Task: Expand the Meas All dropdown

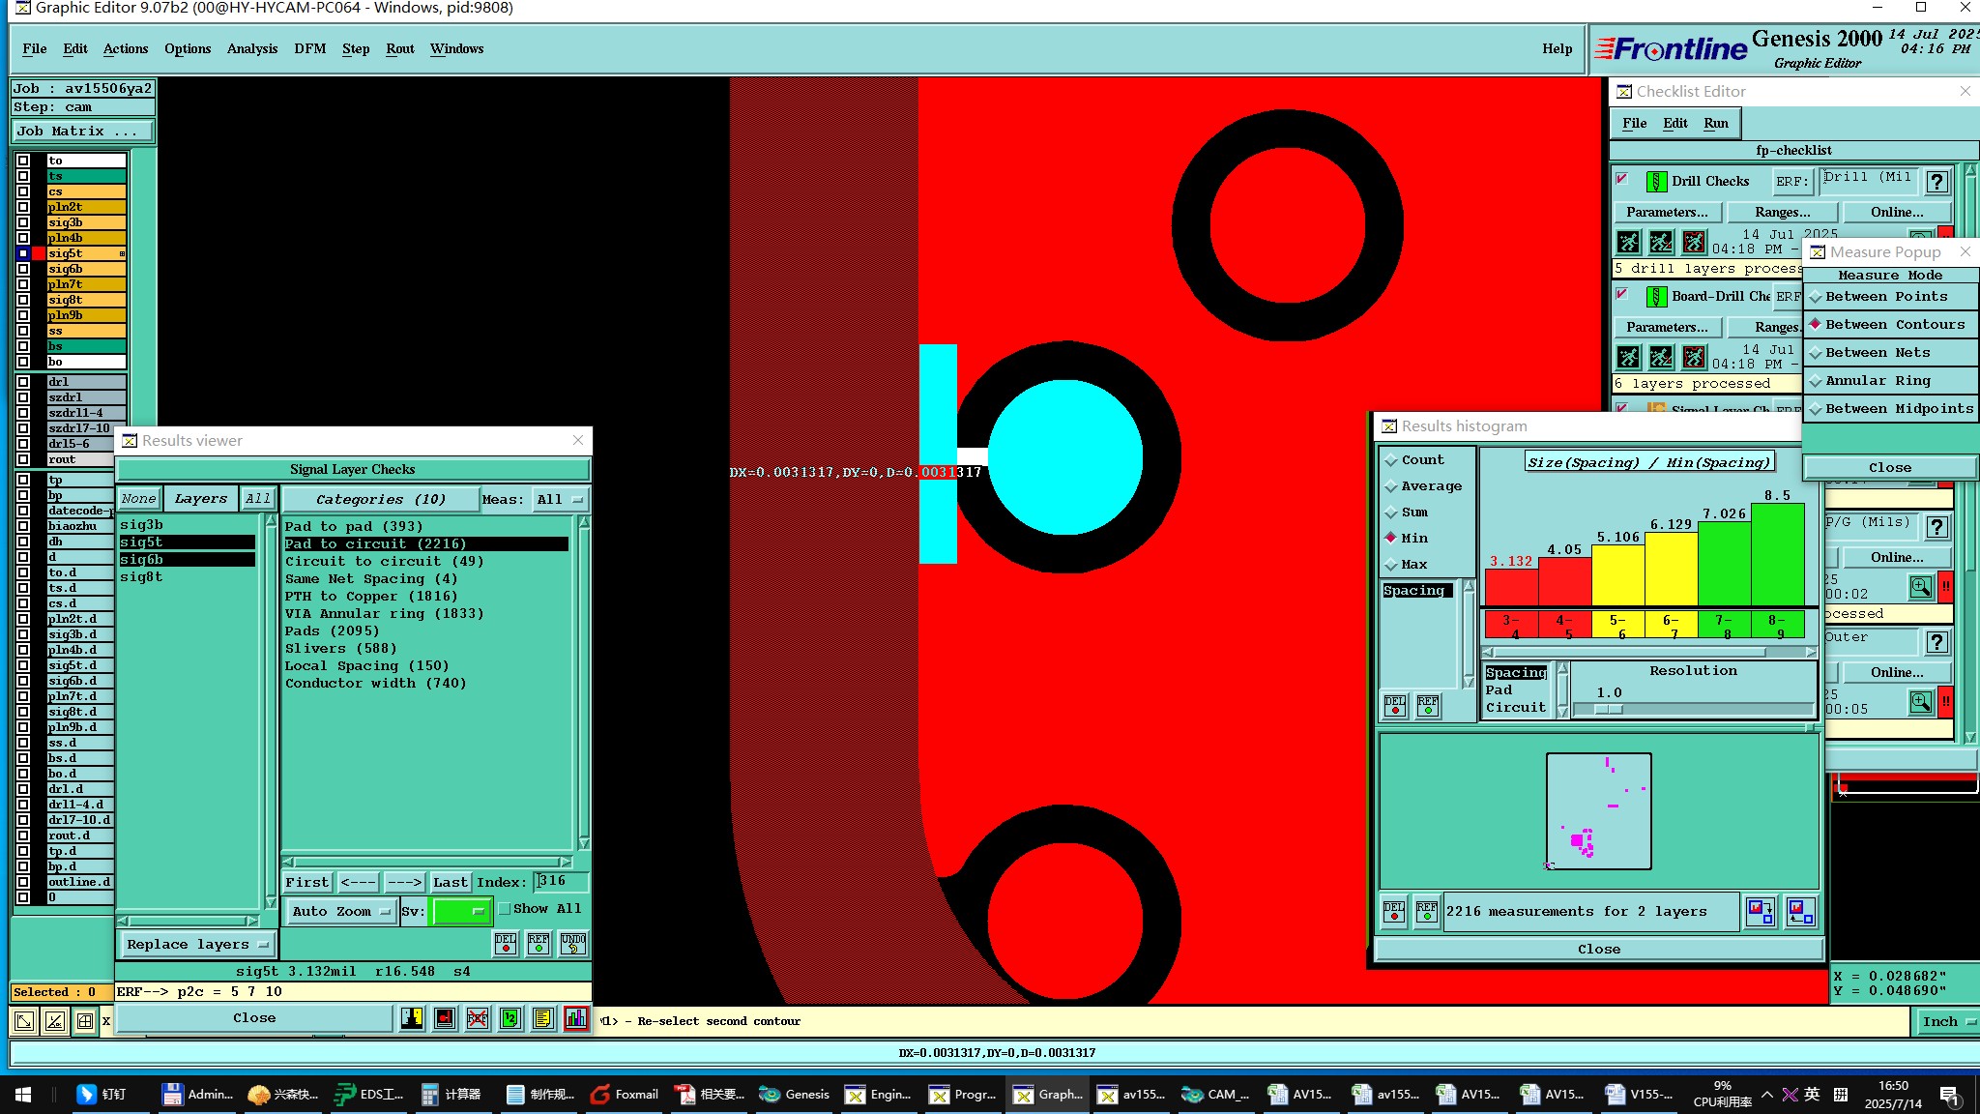Action: point(560,500)
